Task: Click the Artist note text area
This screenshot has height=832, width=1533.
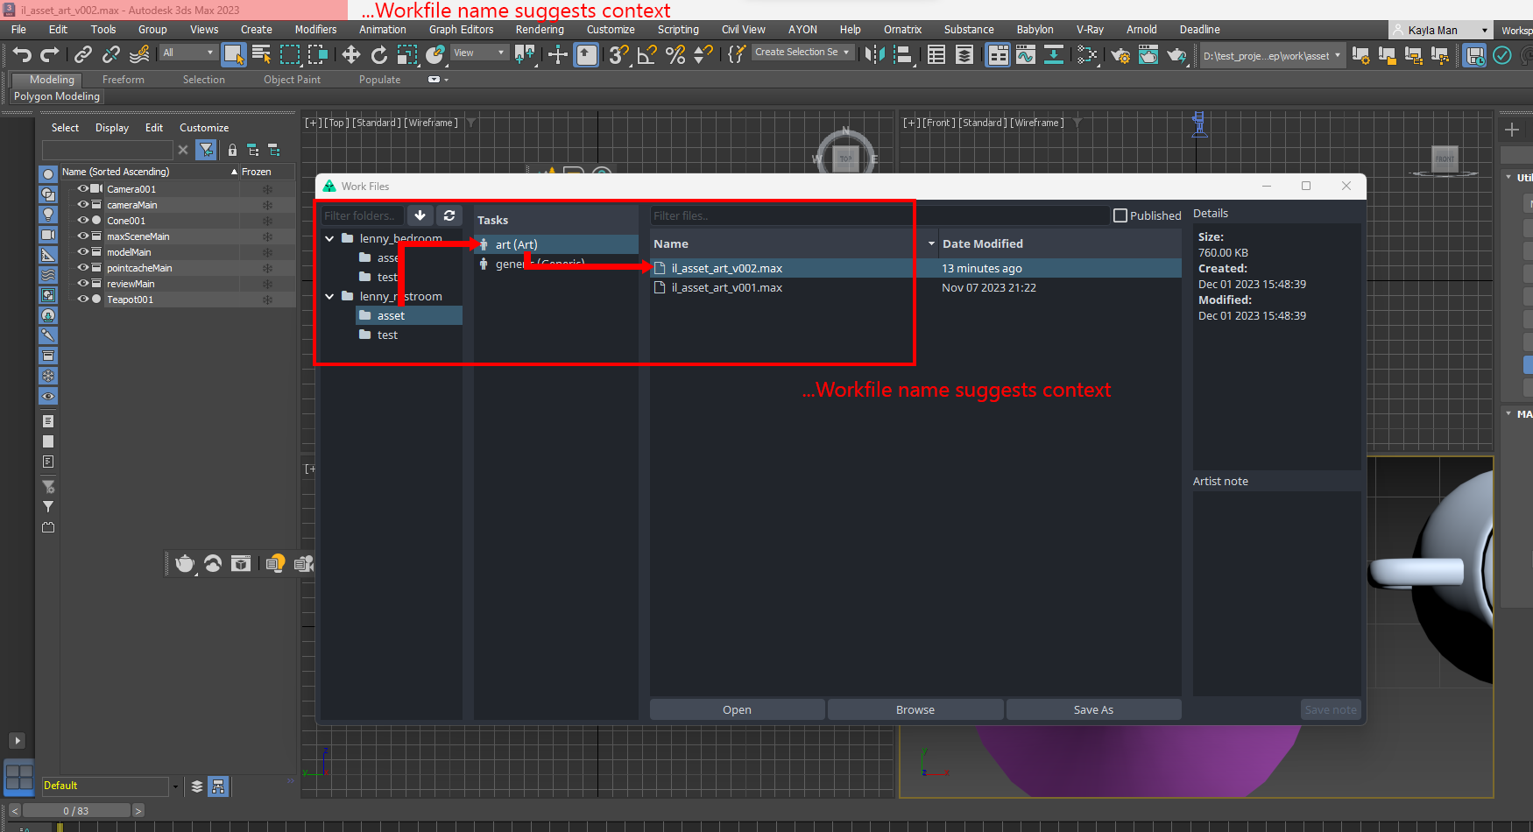Action: [1276, 592]
